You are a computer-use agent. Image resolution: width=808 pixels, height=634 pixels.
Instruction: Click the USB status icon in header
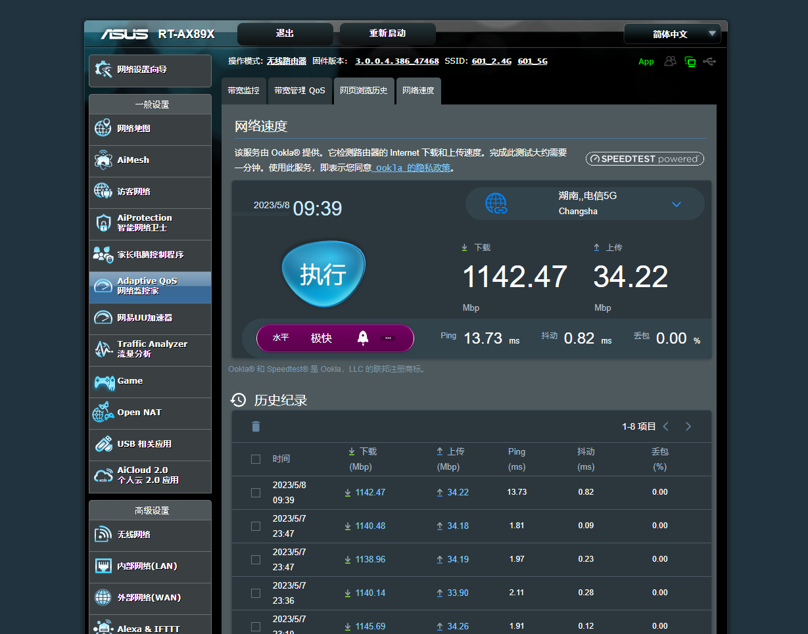tap(709, 61)
